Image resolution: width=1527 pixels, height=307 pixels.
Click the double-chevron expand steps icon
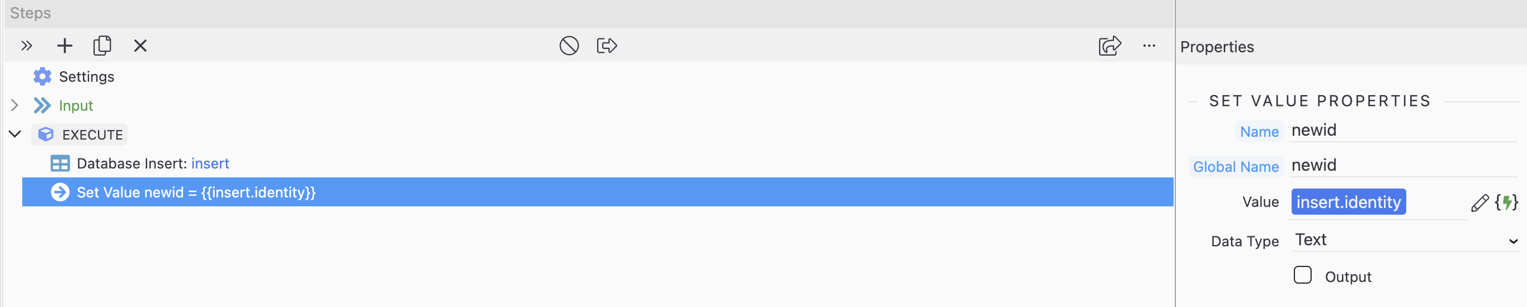(x=26, y=46)
